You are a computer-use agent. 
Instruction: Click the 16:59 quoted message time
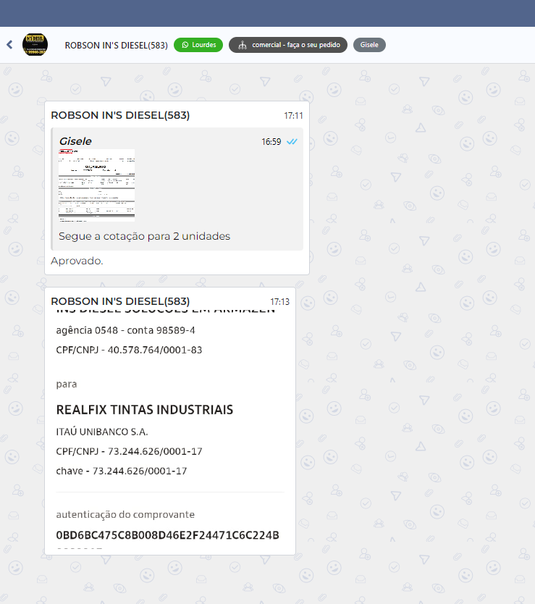click(271, 142)
